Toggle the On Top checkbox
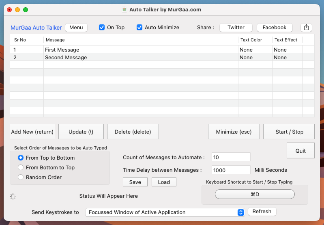Screen dimensions: 324x225 tap(102, 27)
